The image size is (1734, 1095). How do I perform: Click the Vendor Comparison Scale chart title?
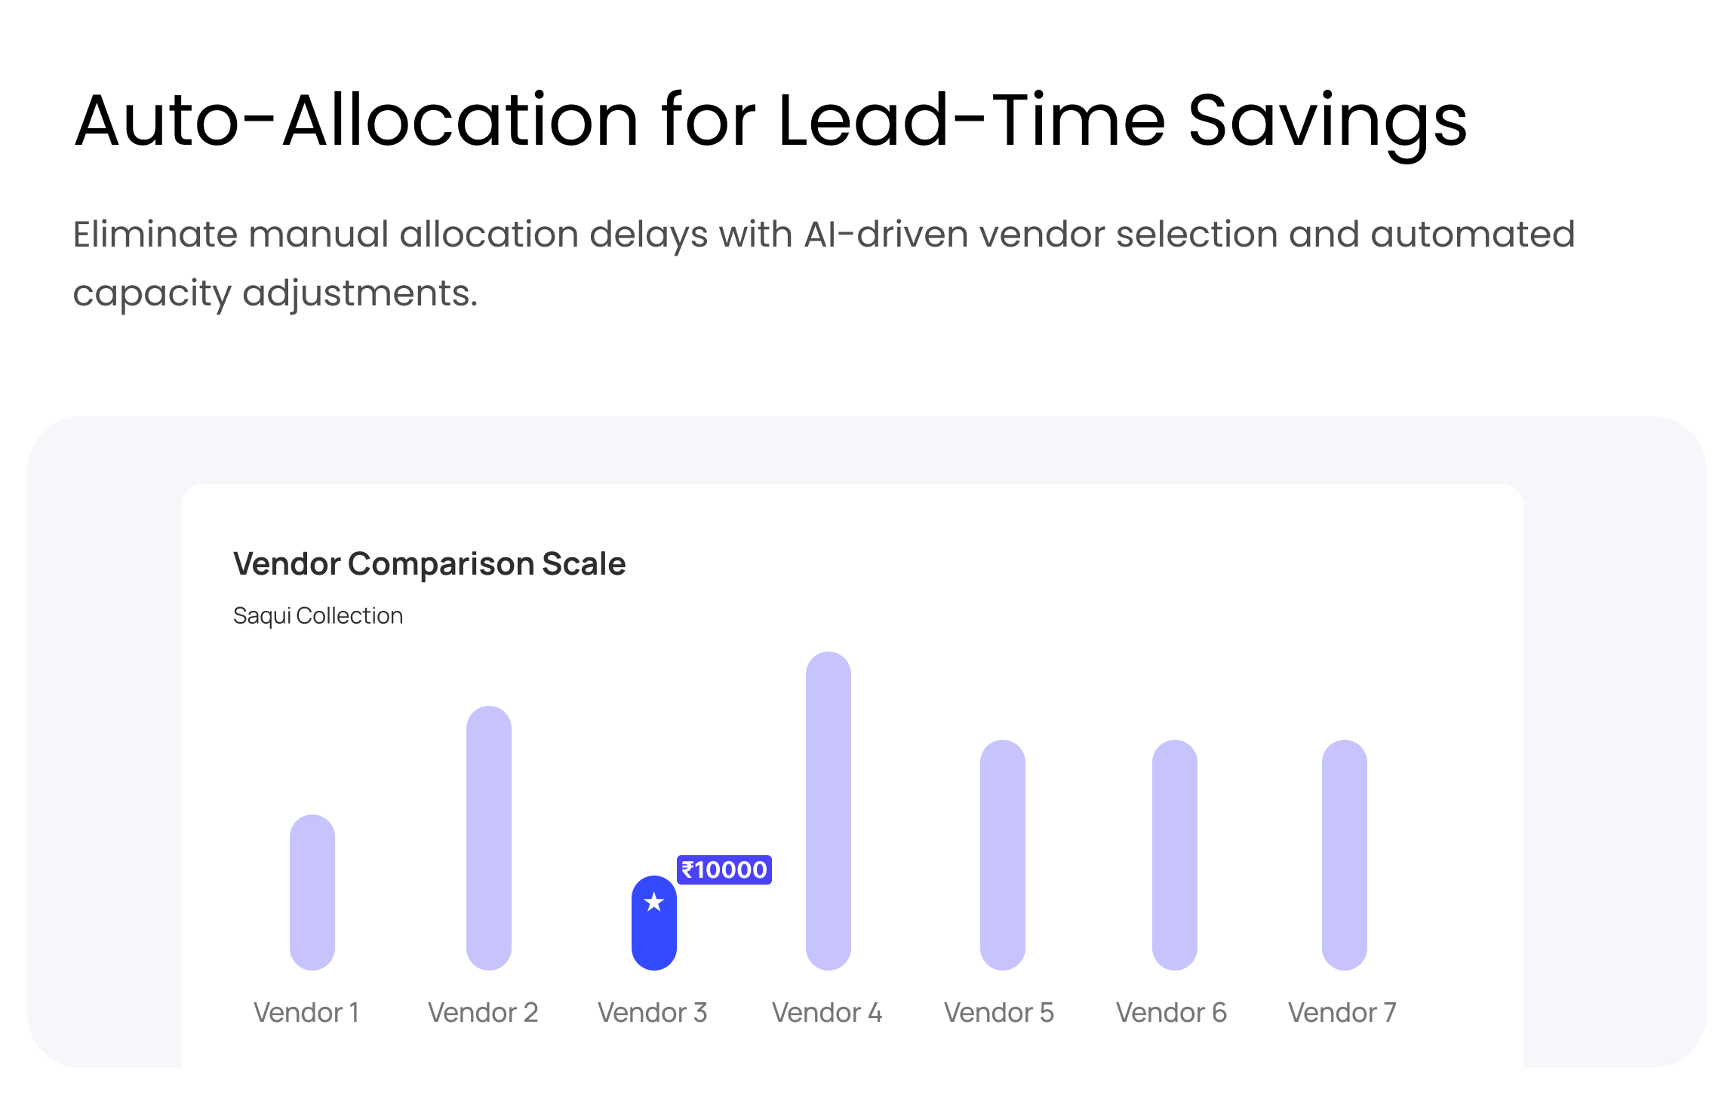(429, 564)
